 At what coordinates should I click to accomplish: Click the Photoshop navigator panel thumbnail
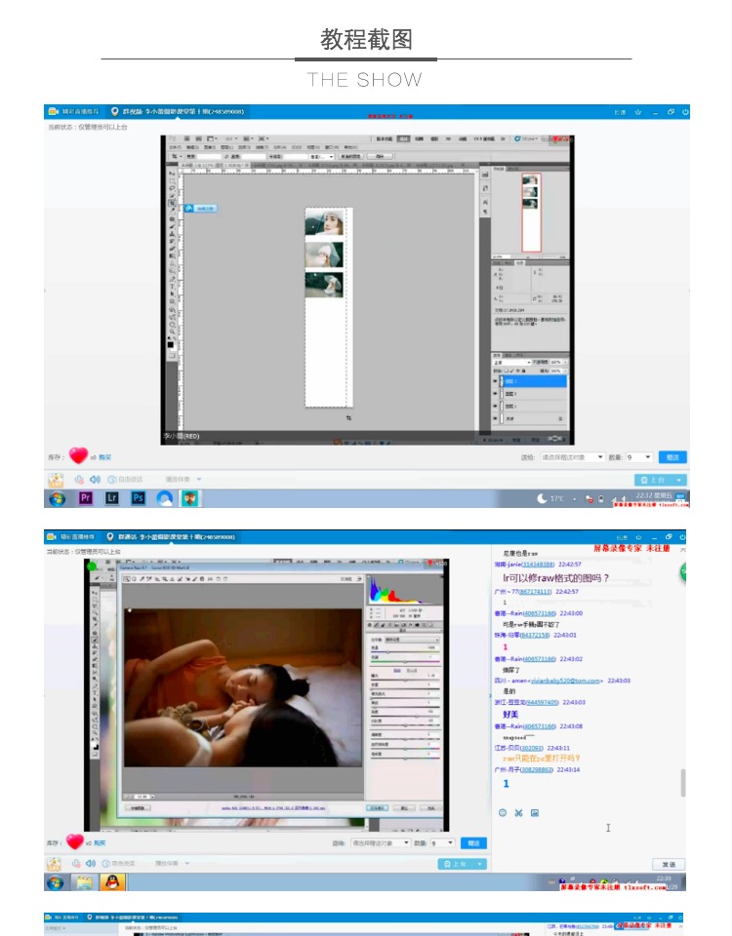531,212
